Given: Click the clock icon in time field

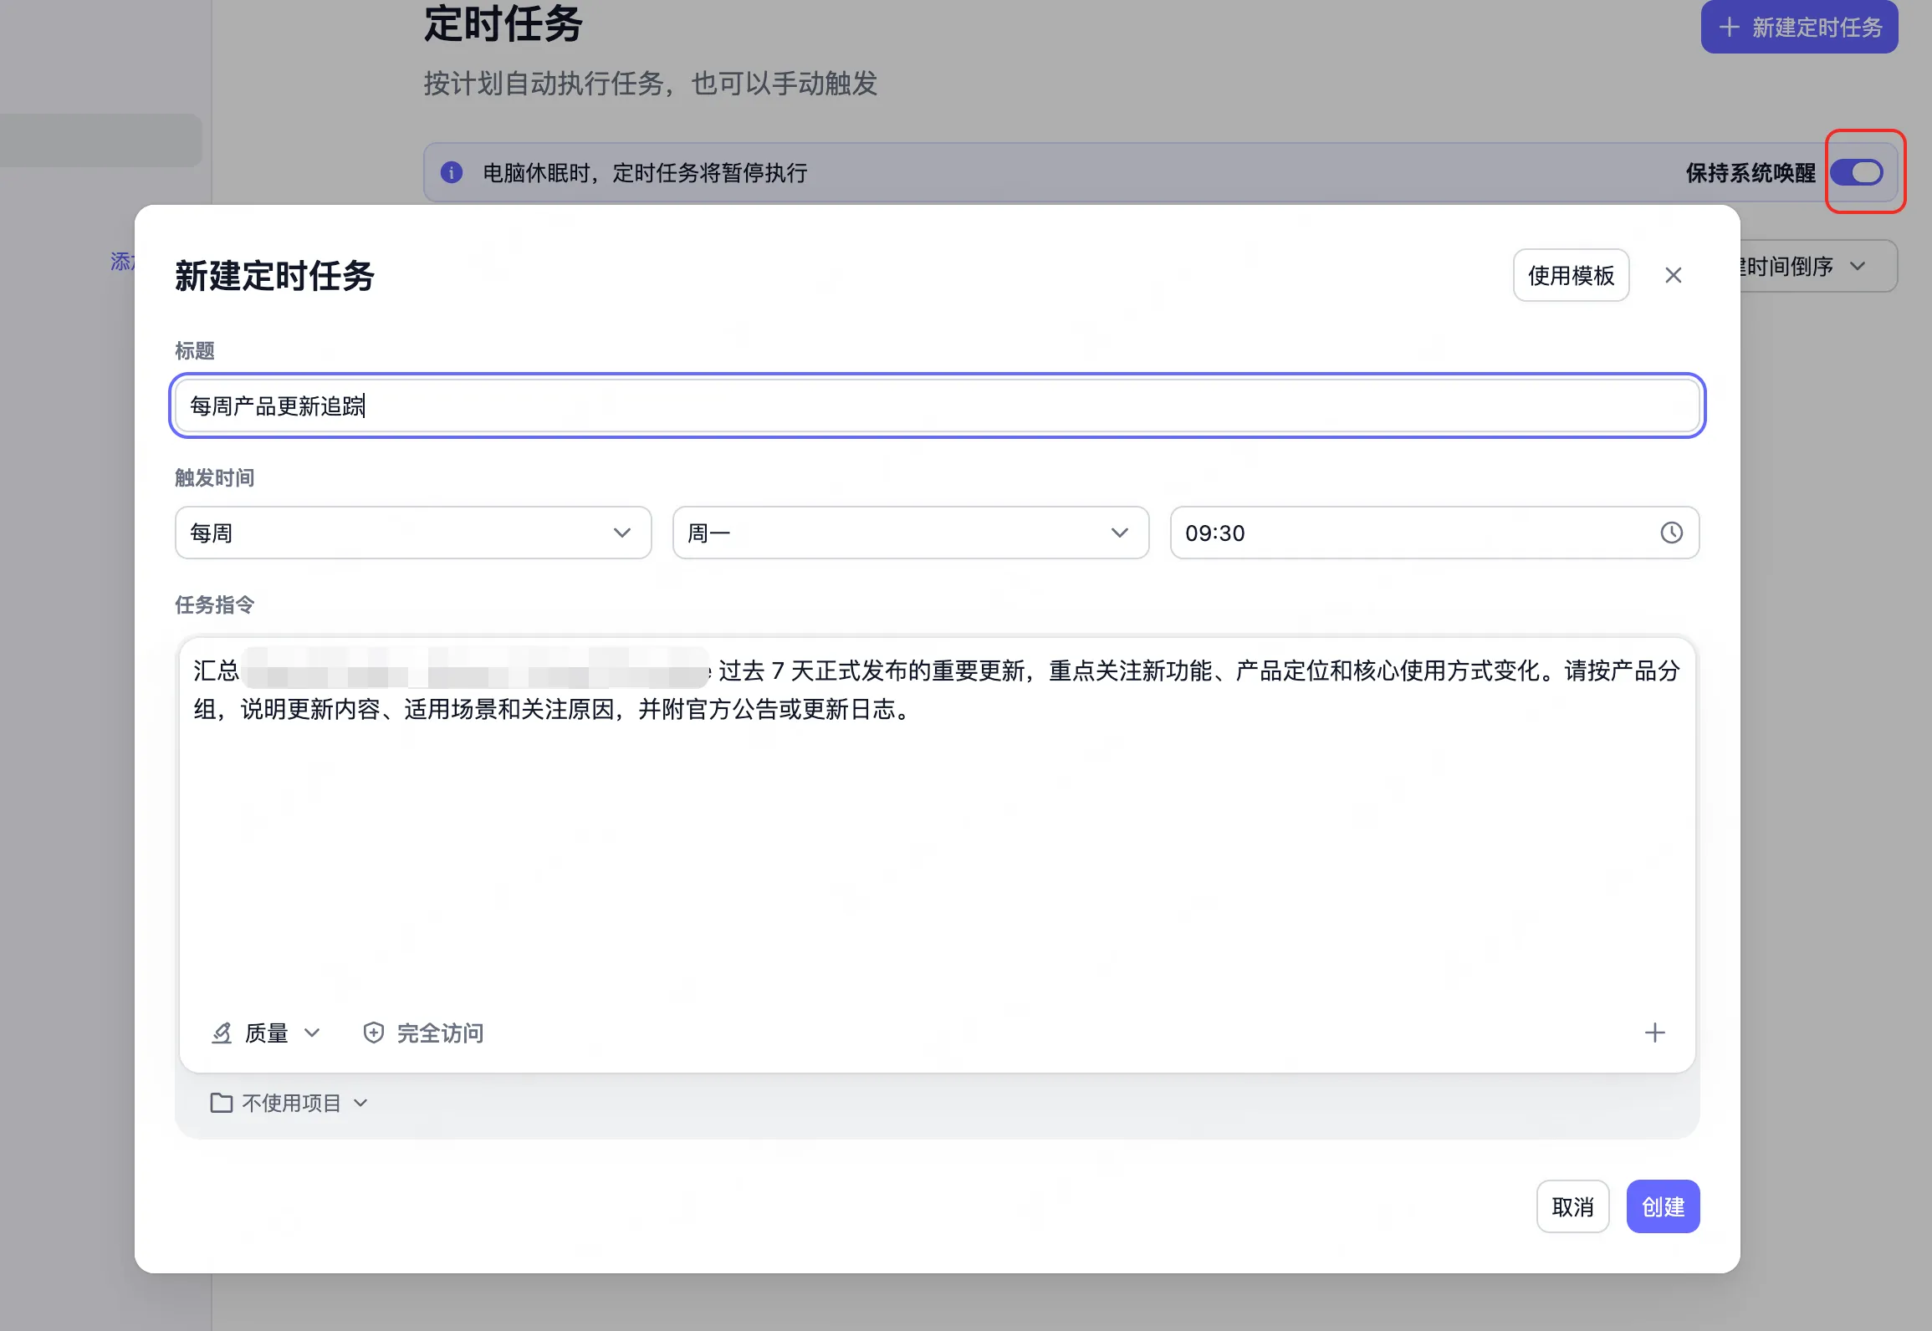Looking at the screenshot, I should (1671, 533).
